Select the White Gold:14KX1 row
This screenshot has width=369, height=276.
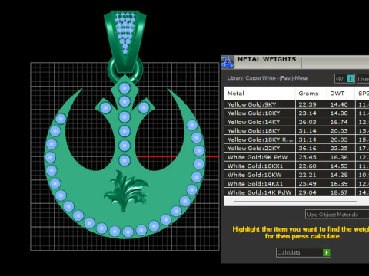[x=297, y=183]
